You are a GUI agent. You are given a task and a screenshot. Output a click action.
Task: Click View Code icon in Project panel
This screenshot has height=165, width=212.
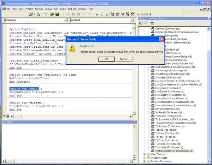[141, 23]
